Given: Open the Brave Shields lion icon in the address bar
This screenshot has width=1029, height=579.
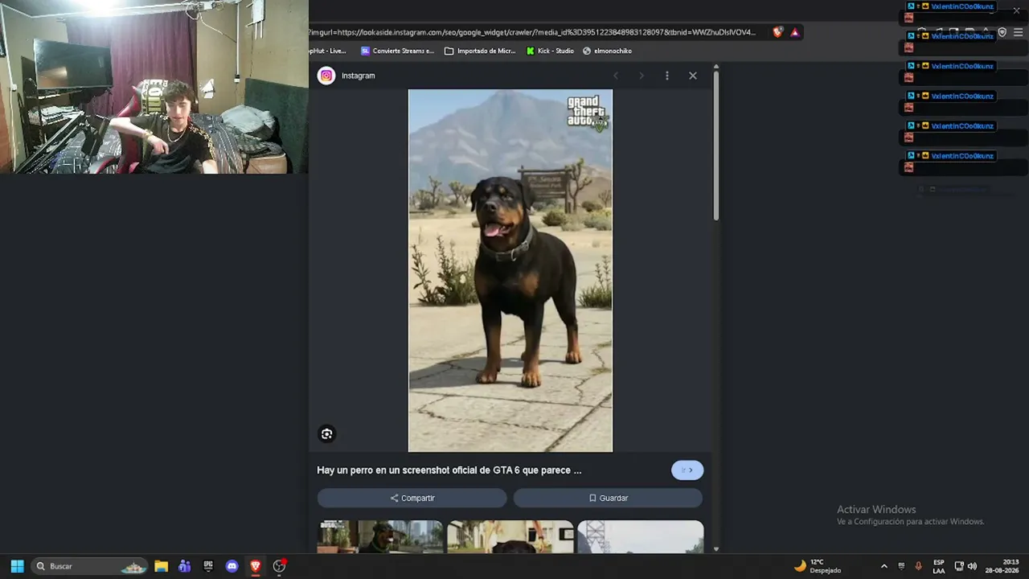Looking at the screenshot, I should pyautogui.click(x=777, y=32).
